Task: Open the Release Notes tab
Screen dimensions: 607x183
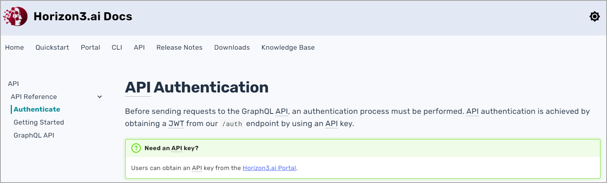Action: tap(179, 47)
